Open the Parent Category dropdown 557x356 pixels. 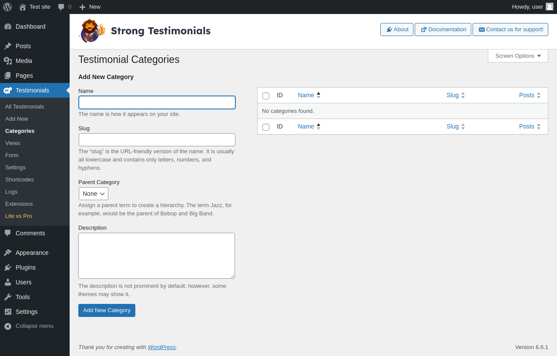(x=94, y=194)
